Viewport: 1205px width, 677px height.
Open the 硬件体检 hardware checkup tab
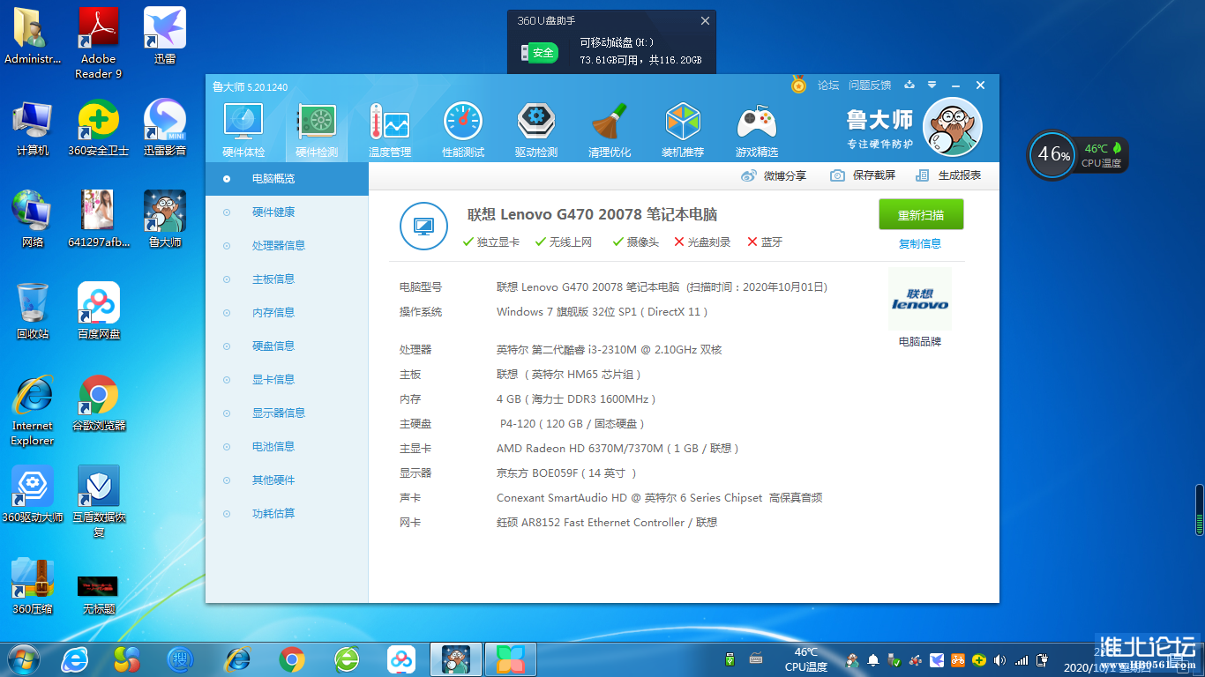pyautogui.click(x=243, y=130)
